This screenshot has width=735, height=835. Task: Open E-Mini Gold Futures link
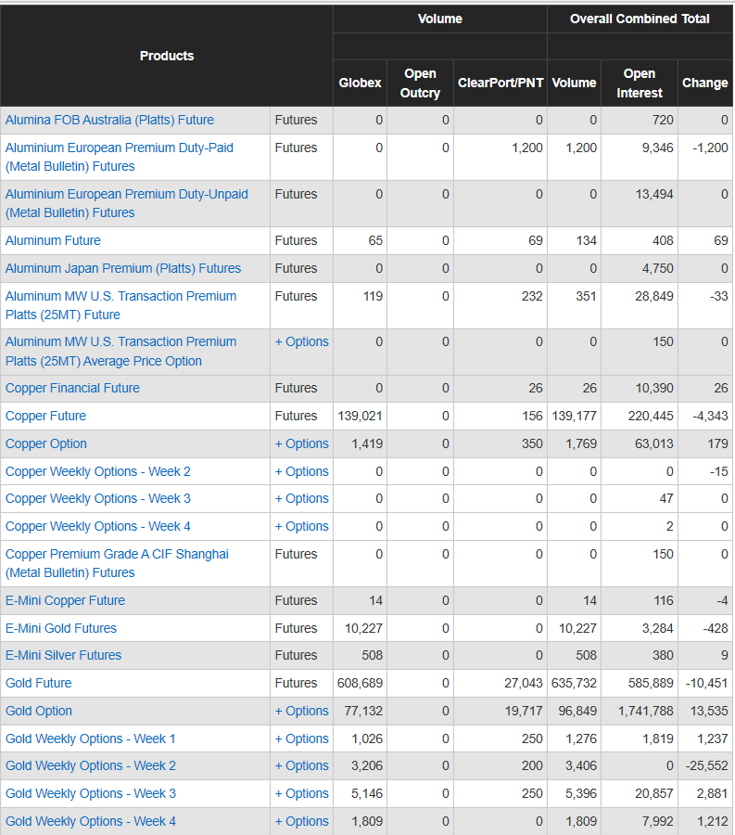[60, 628]
